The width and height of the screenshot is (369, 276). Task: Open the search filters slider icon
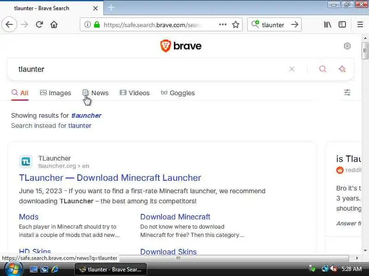pos(347,92)
